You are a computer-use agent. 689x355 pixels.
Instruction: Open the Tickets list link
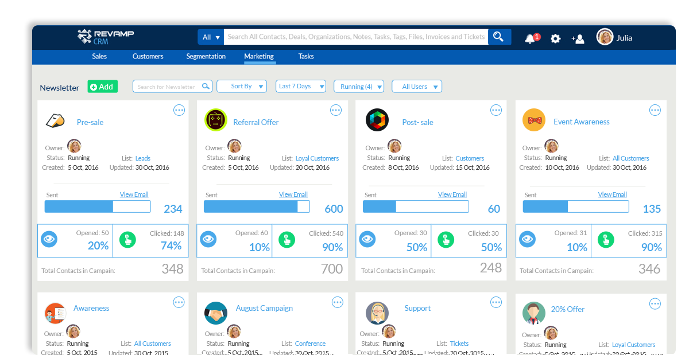click(459, 344)
